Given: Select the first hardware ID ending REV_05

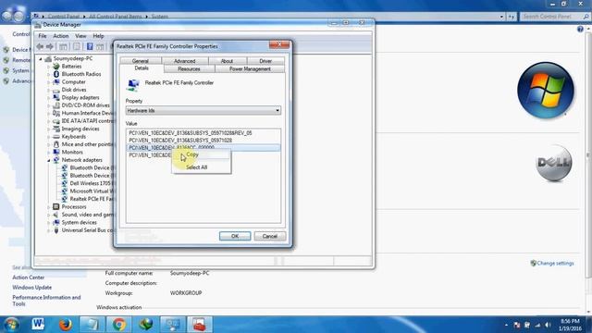Looking at the screenshot, I should [x=191, y=133].
